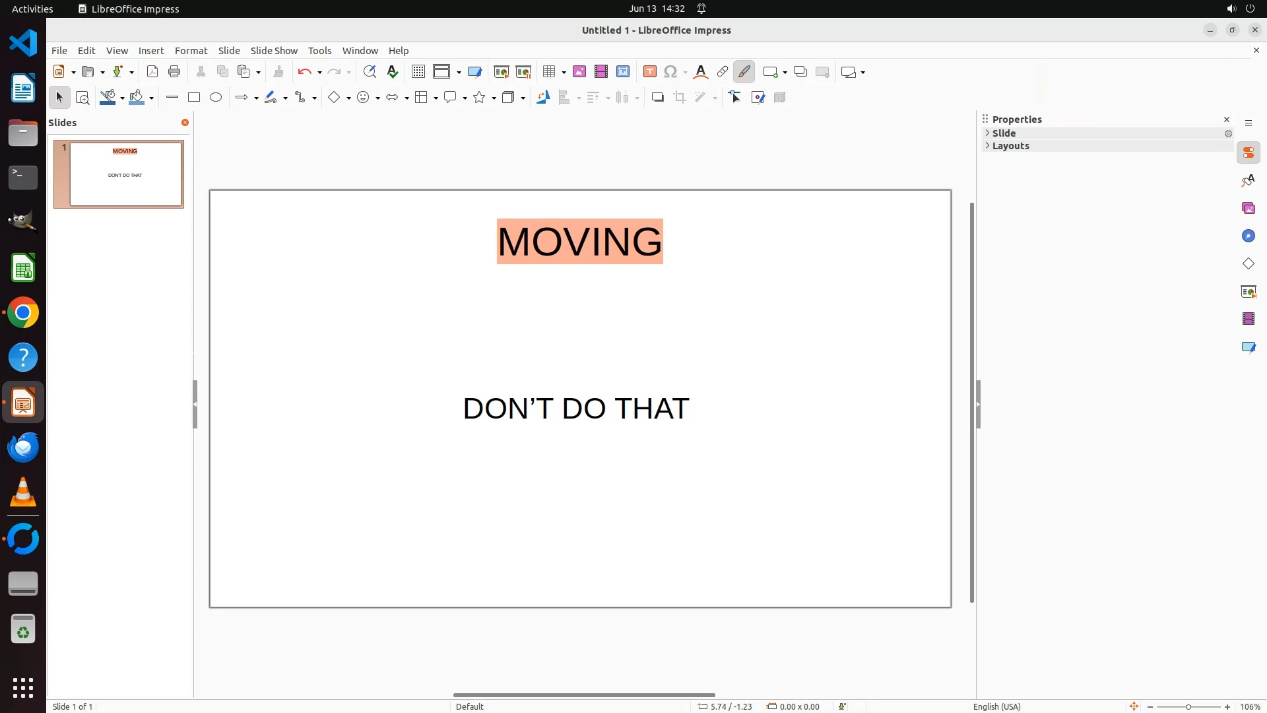Toggle point edit mode
The height and width of the screenshot is (713, 1267).
click(x=735, y=98)
